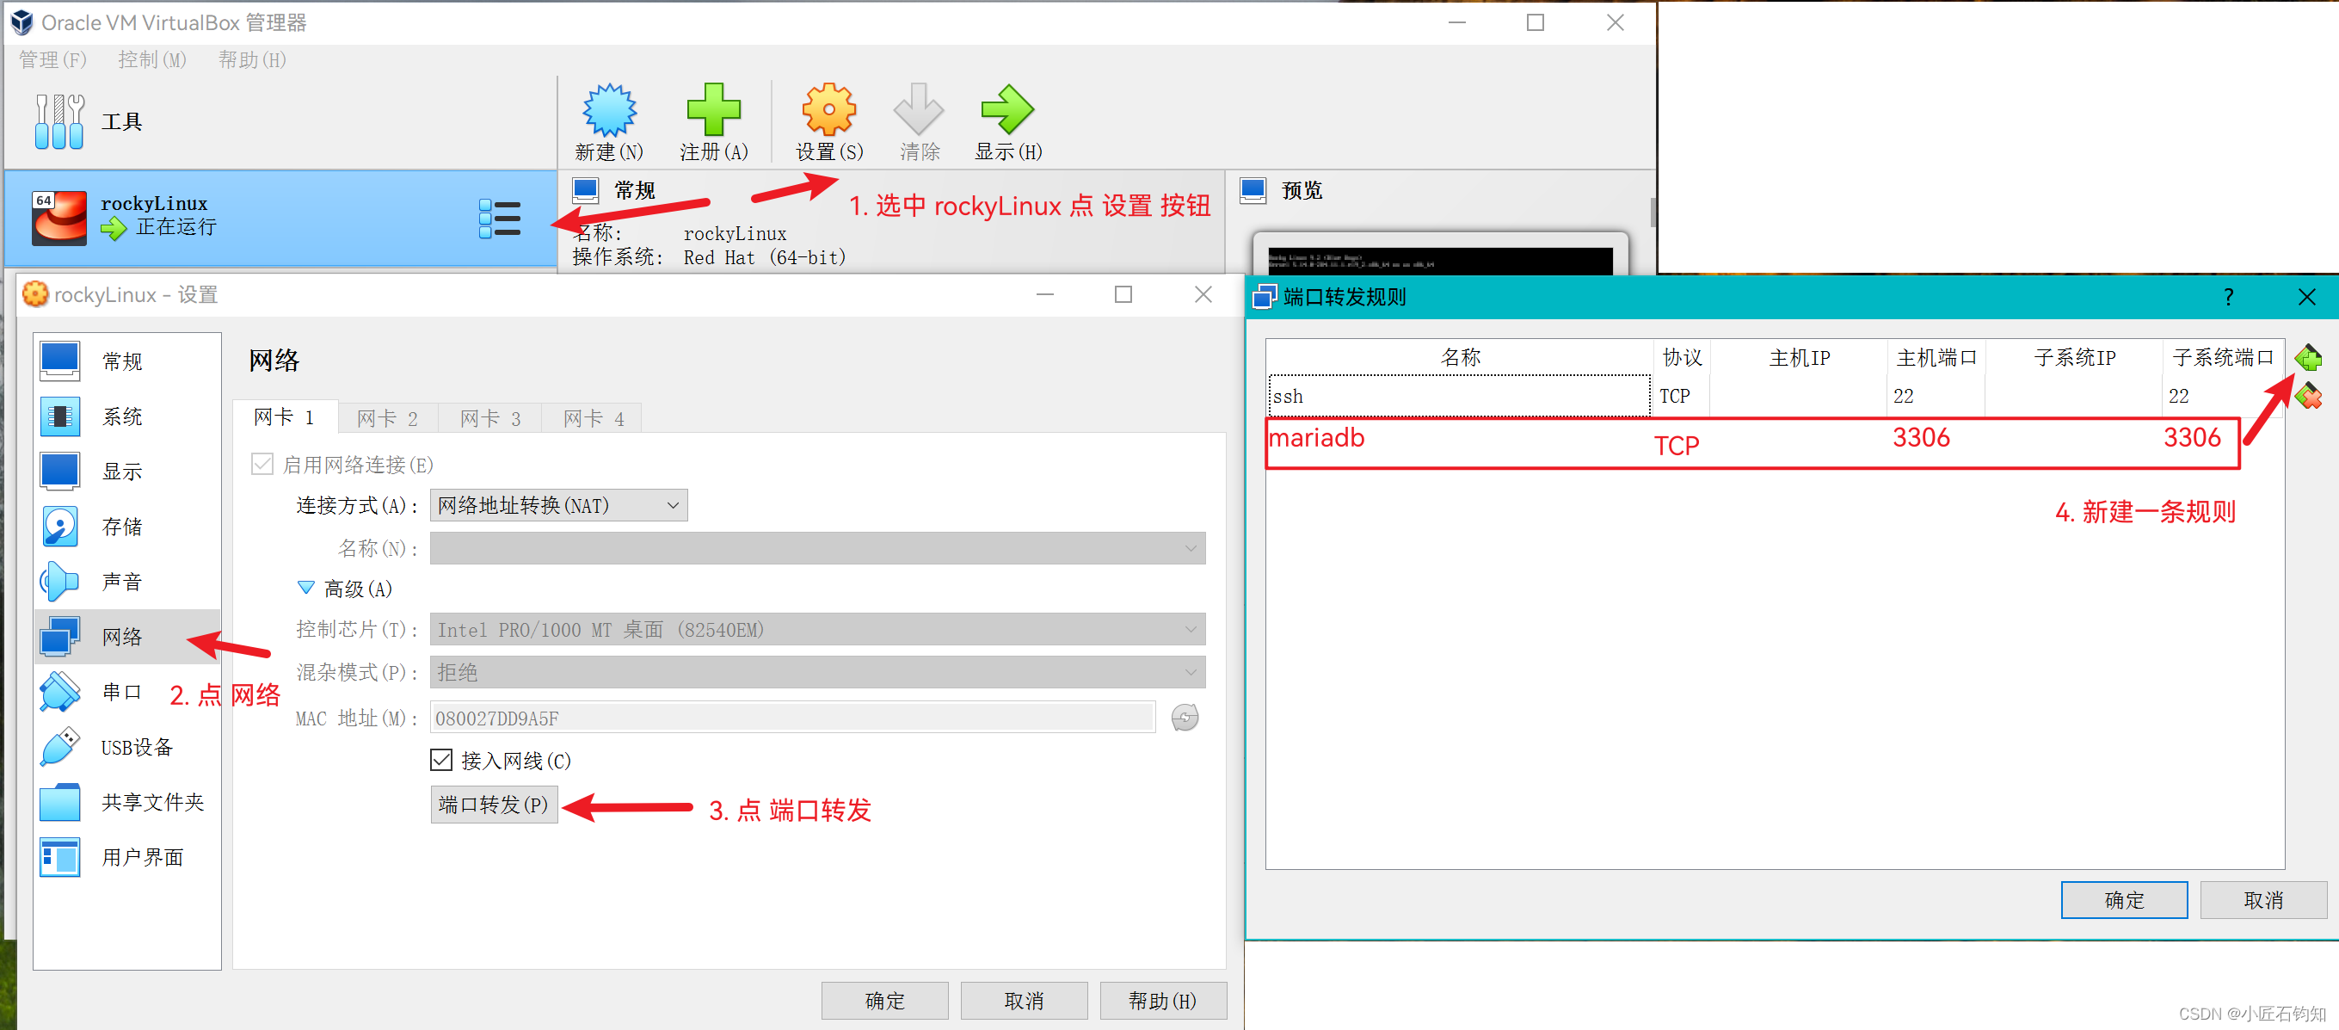This screenshot has width=2339, height=1030.
Task: Click 常规 section header in details pane
Action: coord(635,191)
